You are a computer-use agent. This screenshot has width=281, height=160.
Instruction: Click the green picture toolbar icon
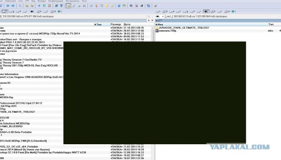pyautogui.click(x=124, y=6)
